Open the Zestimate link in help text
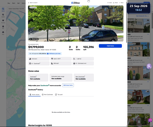Screen dimensions: 153x127 pos(45,85)
